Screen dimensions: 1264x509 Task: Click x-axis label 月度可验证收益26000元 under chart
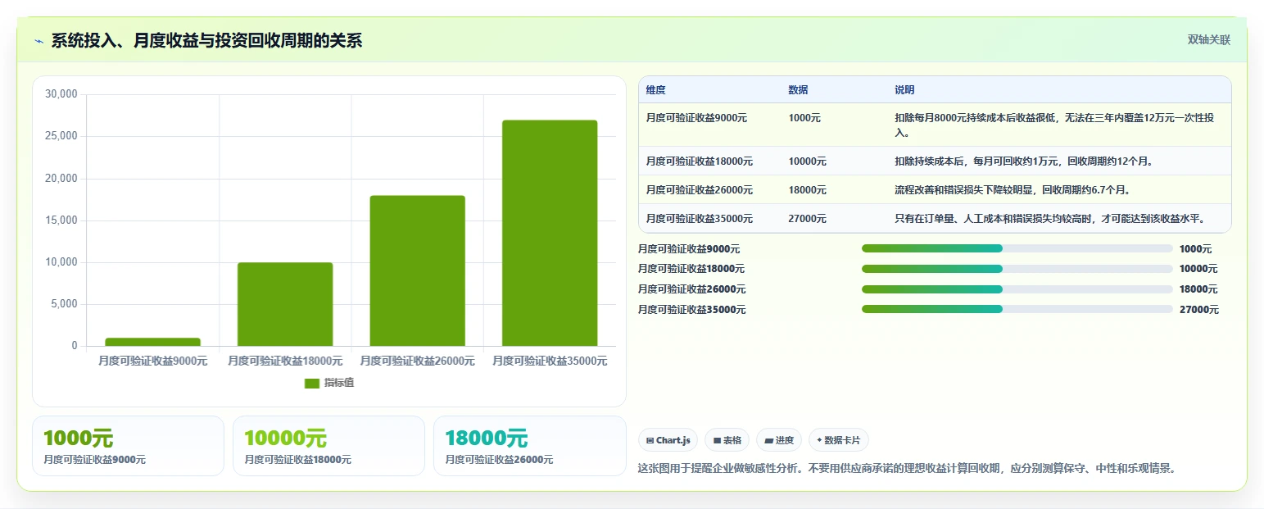click(417, 361)
